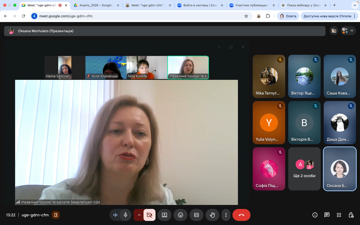Open a new browser tab
This screenshot has height=225, width=360.
(x=334, y=5)
